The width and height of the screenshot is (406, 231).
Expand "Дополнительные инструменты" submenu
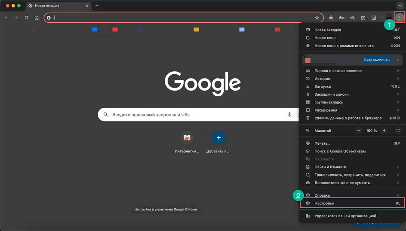coord(352,182)
